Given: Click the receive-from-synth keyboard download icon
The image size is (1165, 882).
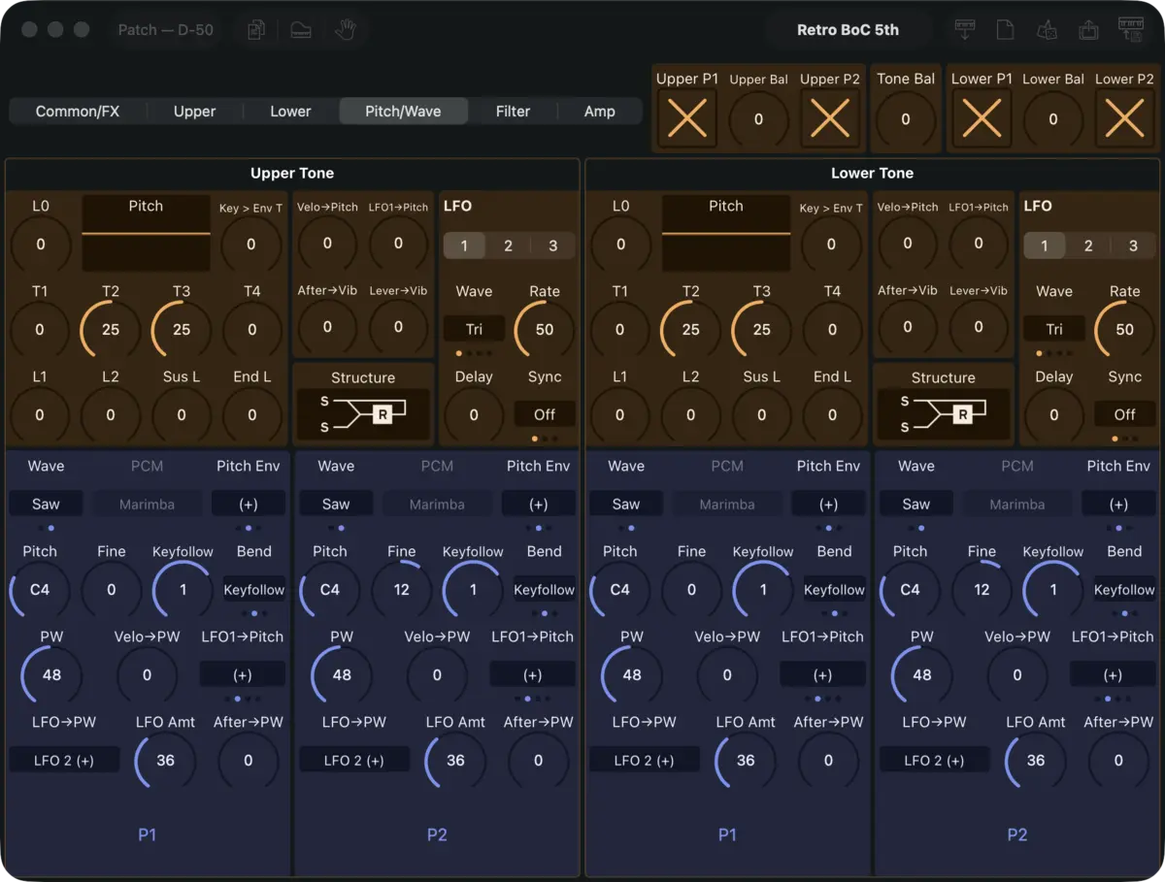Looking at the screenshot, I should 965,30.
